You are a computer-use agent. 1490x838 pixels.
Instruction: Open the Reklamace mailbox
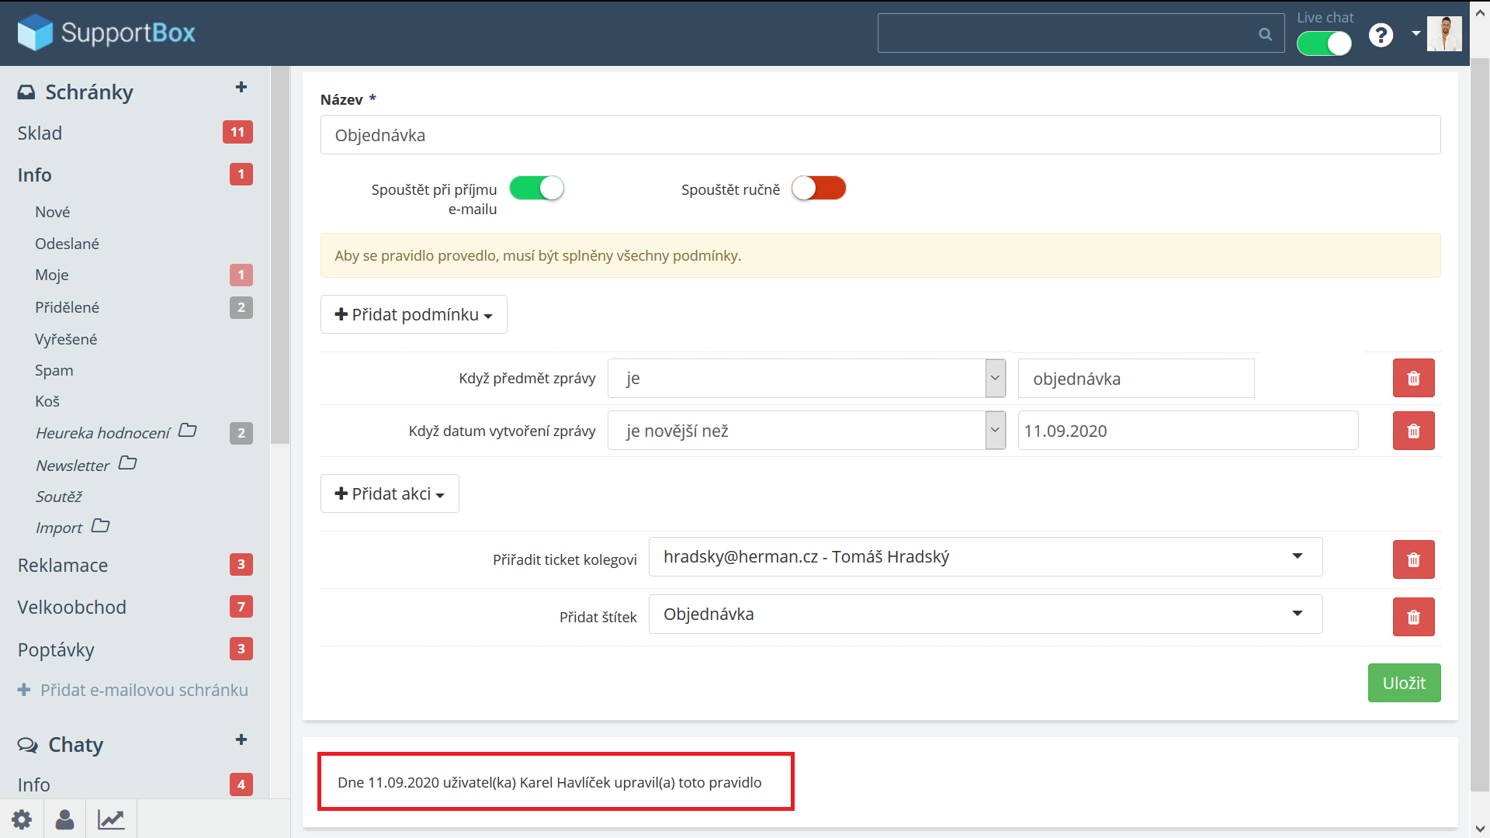point(63,565)
